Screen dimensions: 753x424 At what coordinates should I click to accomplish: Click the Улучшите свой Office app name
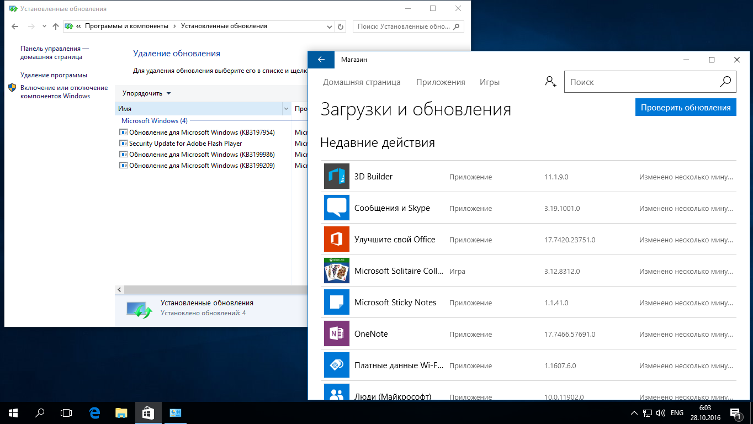pos(395,240)
